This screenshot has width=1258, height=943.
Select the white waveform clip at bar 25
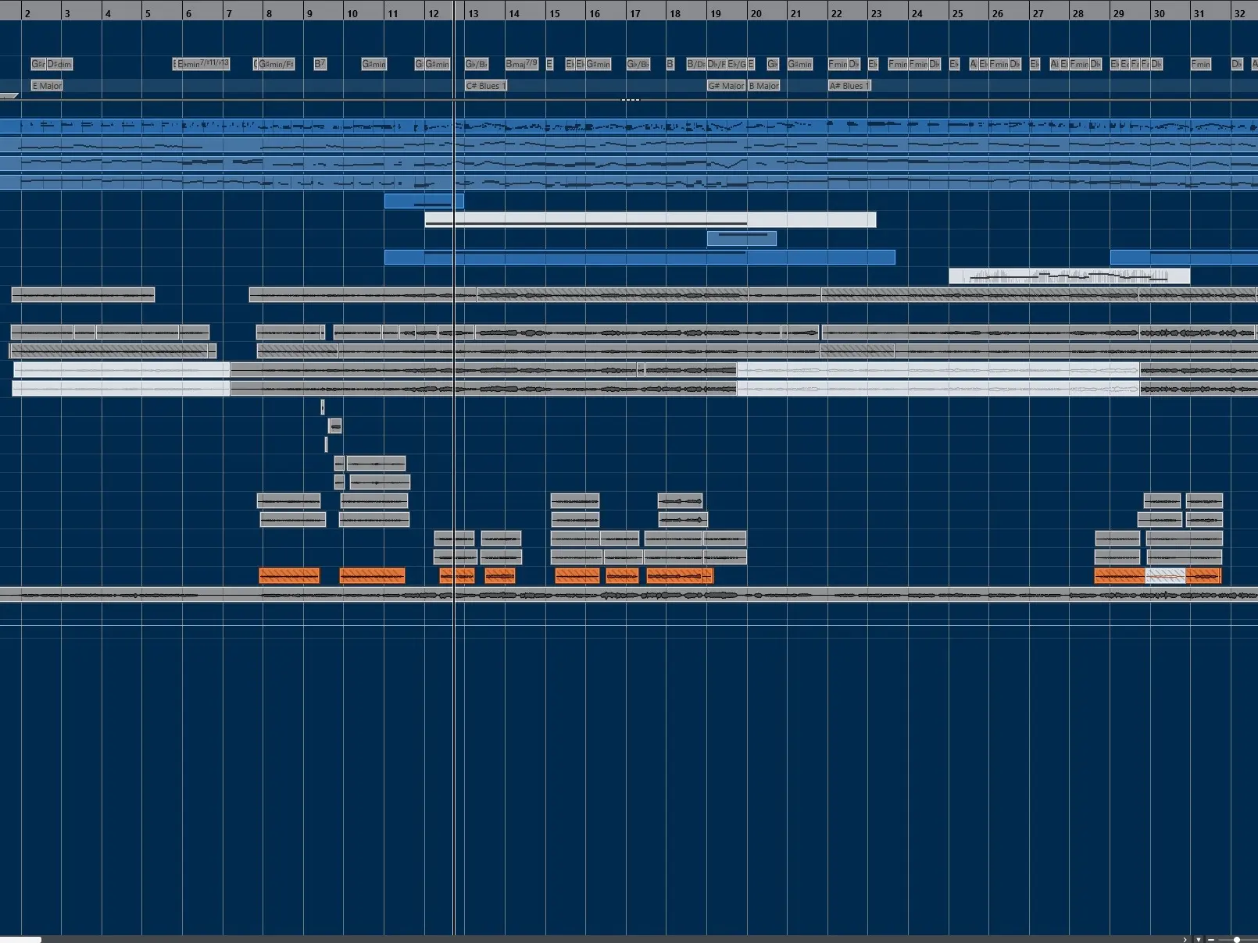(1068, 276)
